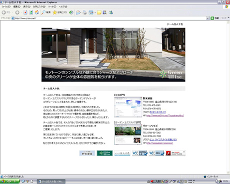Open the History clock icon
Viewport: 230px width, 184px height.
pyautogui.click(x=71, y=12)
